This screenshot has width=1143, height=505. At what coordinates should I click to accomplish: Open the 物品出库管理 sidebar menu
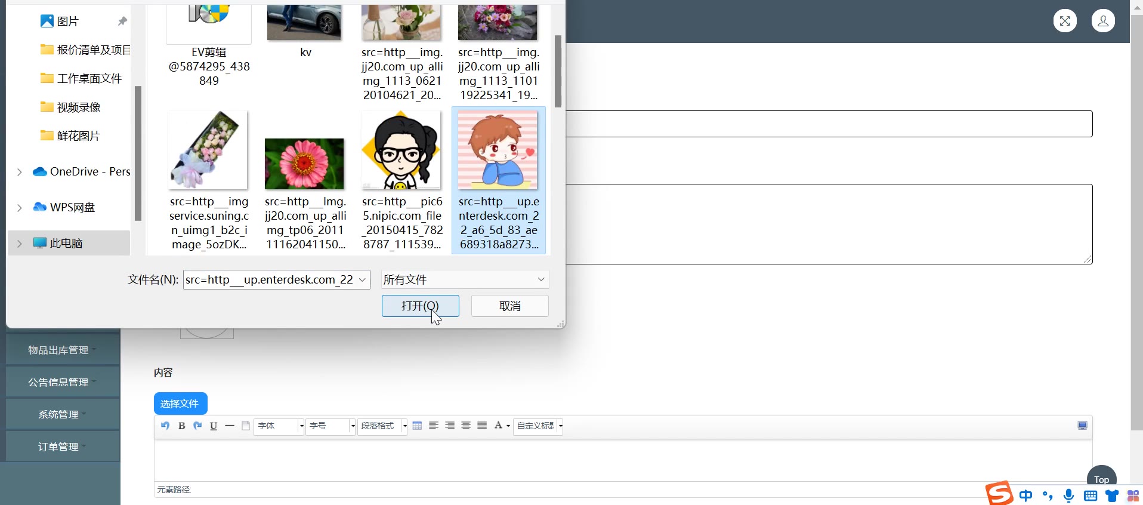(x=63, y=350)
